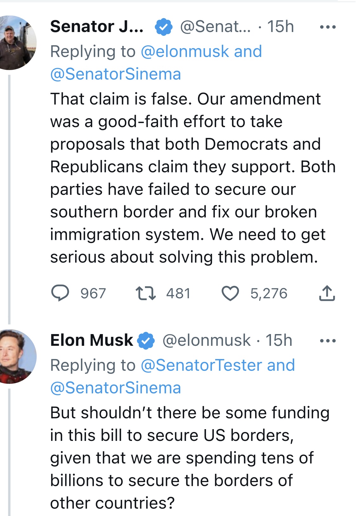Open Elon Musk's tweet about border funding
Viewport: 357px width, 516px height.
click(190, 458)
